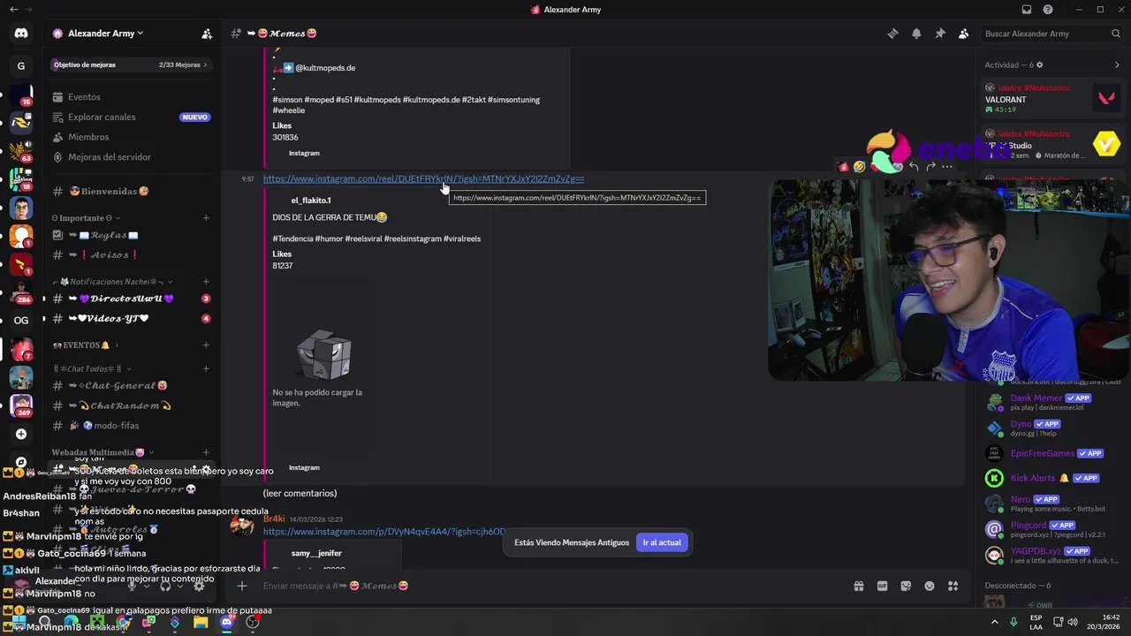Show pinned messages pin icon
Screen dimensions: 1131x636
[x=940, y=34]
